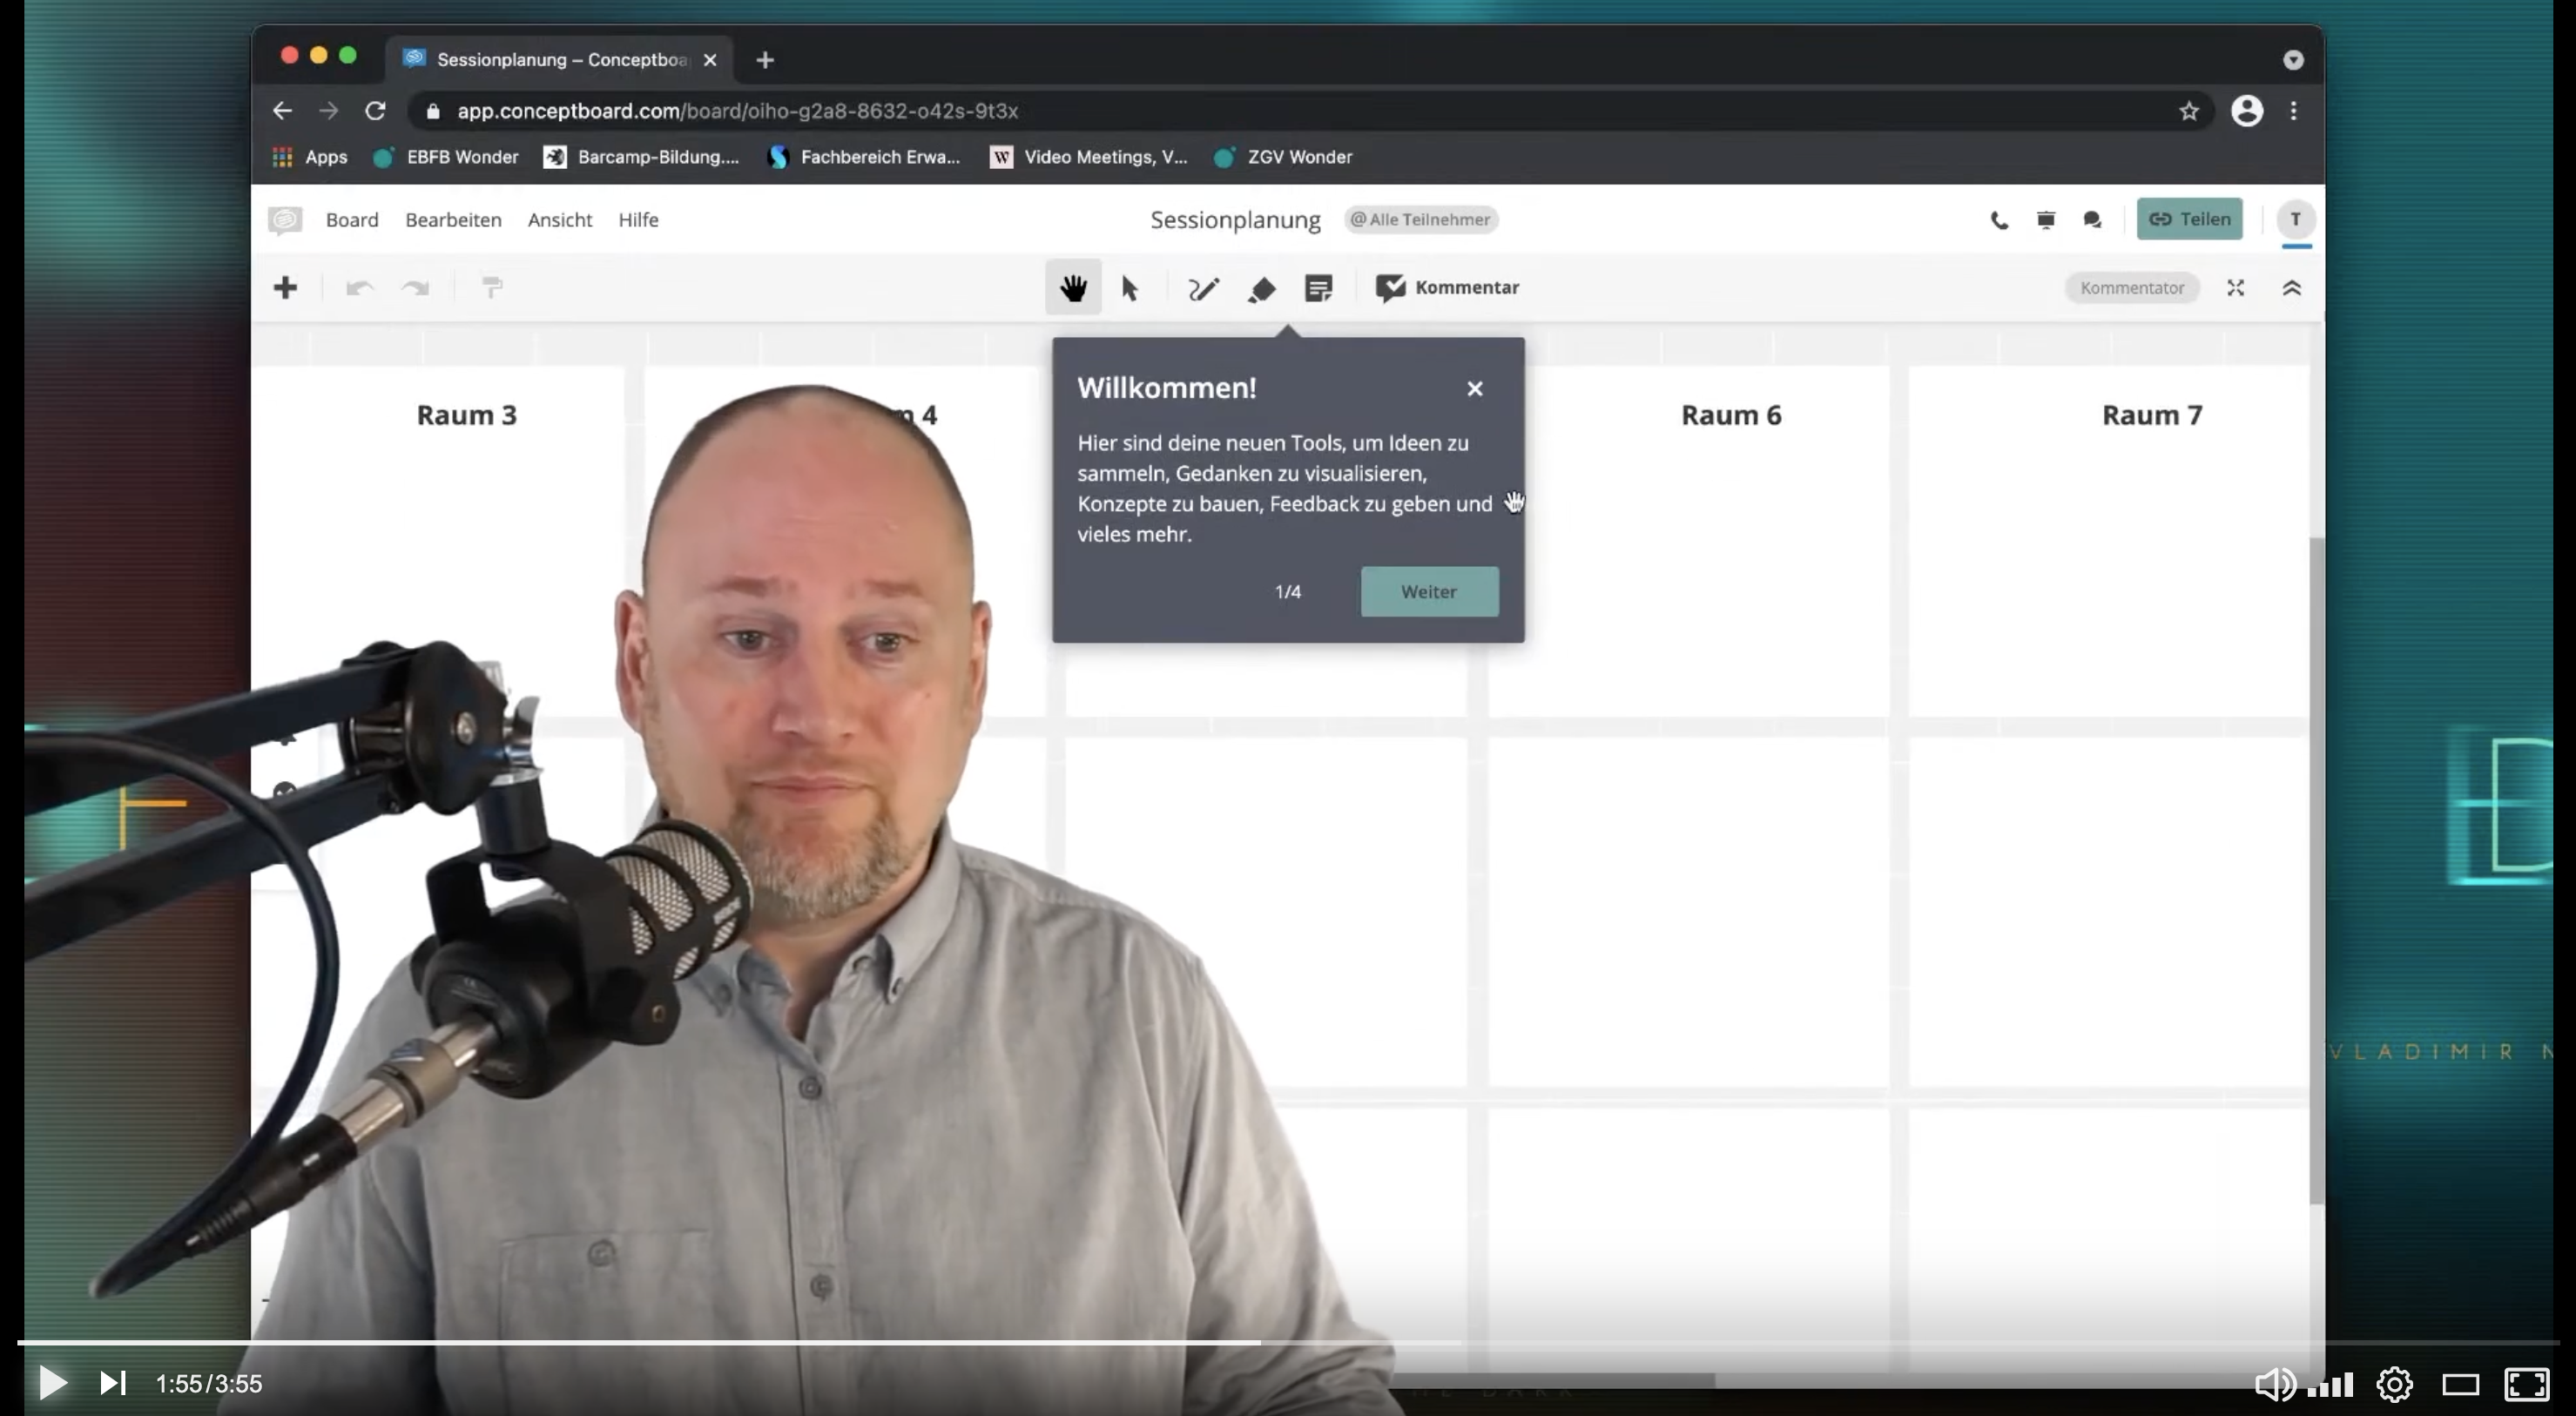Open the board chat icon
Viewport: 2576px width, 1416px height.
point(2092,220)
